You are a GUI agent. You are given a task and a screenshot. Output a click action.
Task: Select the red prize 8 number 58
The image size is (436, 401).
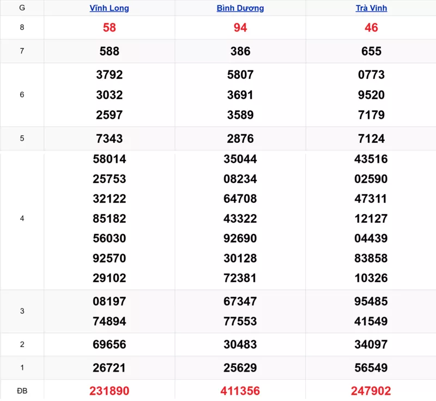click(109, 28)
